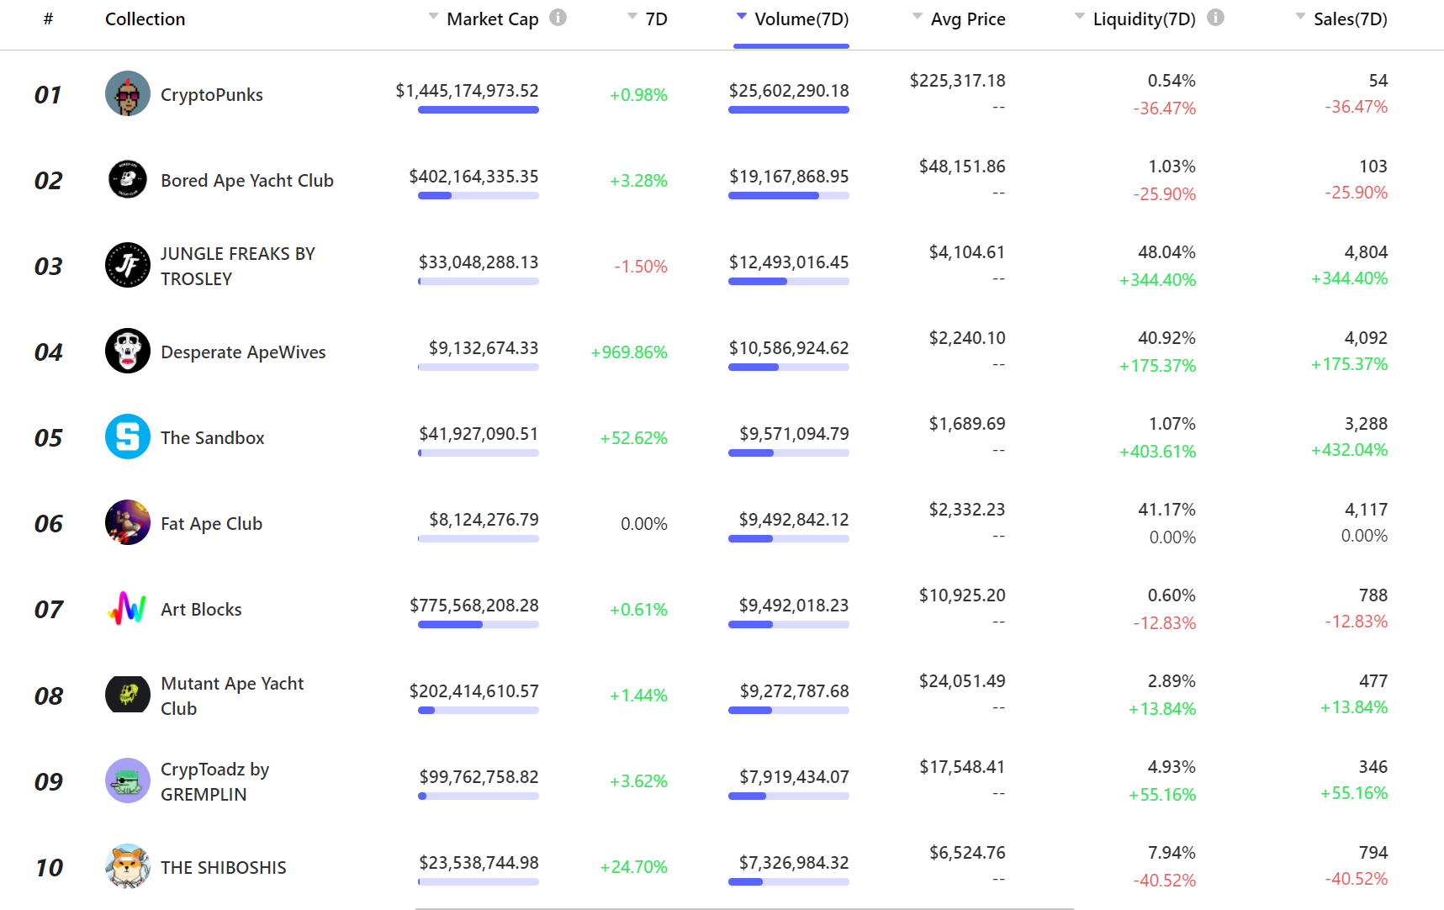Click the 7D column header label
Image resolution: width=1444 pixels, height=910 pixels.
(656, 19)
